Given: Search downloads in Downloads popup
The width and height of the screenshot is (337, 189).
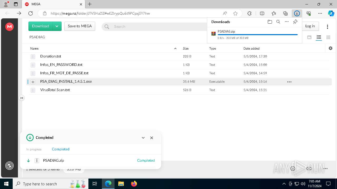Looking at the screenshot, I should pyautogui.click(x=278, y=22).
